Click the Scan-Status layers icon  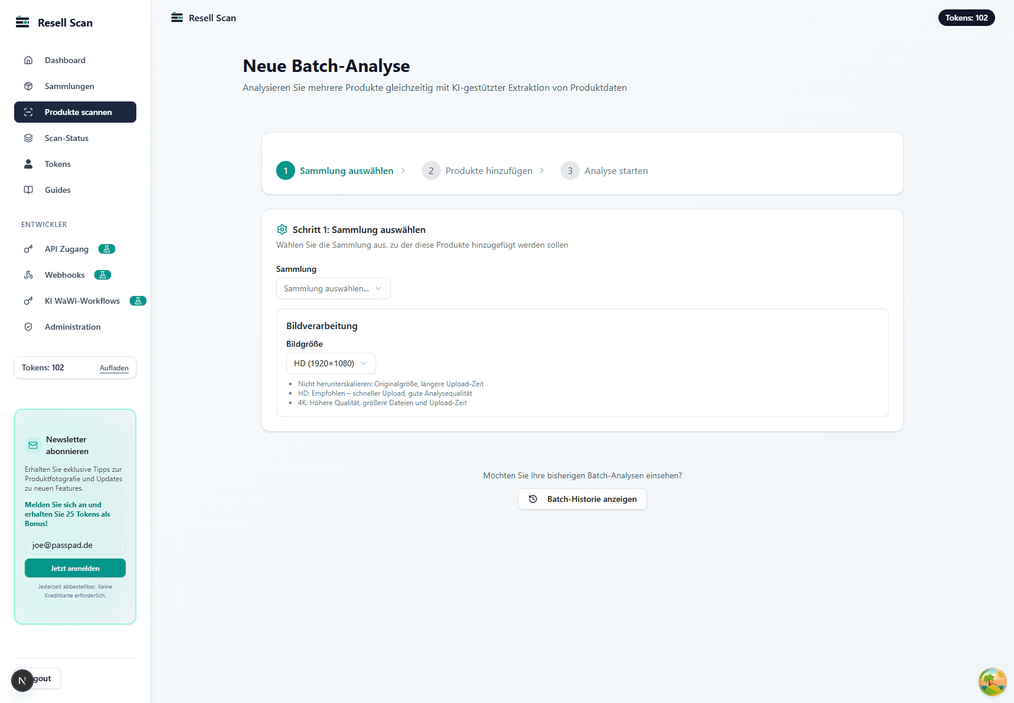click(28, 138)
